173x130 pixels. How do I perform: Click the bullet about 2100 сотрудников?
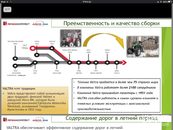117,87
